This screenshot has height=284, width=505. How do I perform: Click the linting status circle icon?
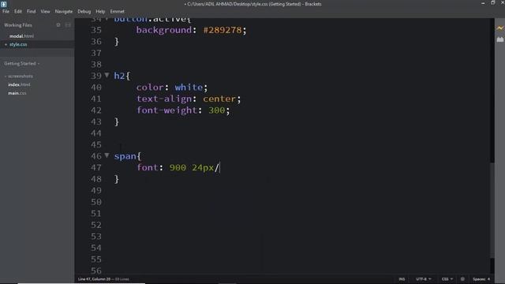[x=462, y=278]
